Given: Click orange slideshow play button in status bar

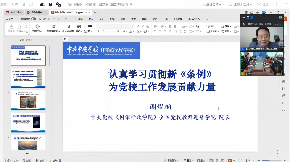Looking at the screenshot, I should coord(230,160).
